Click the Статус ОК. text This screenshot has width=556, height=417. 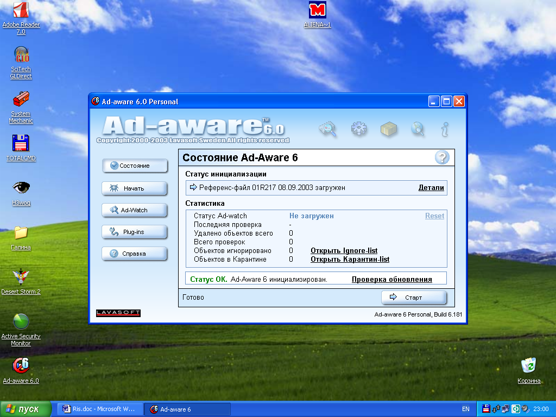tap(208, 280)
